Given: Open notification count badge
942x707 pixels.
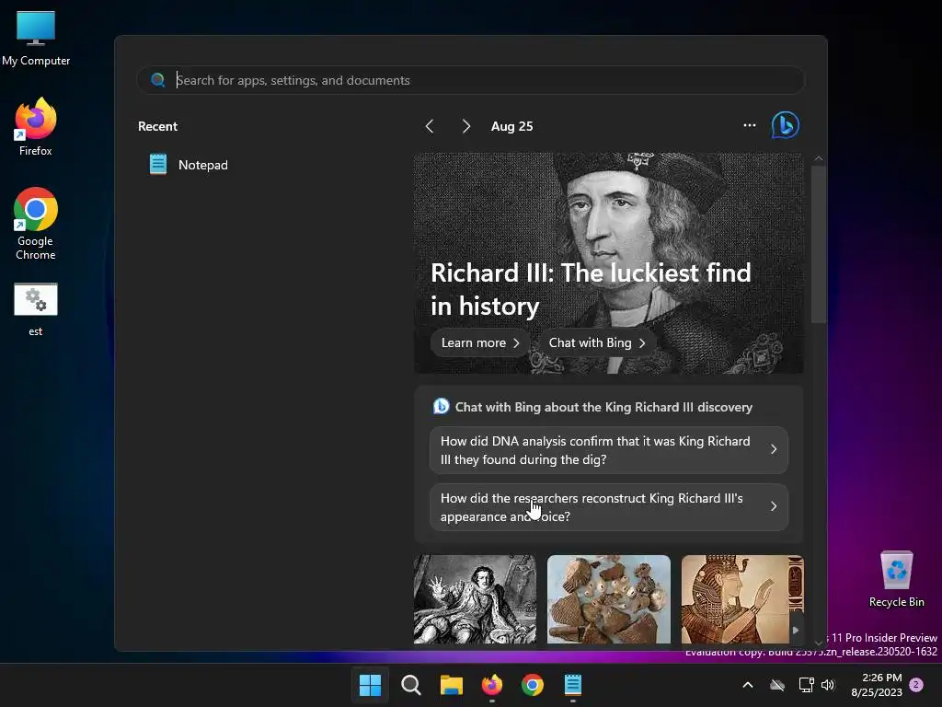Looking at the screenshot, I should click(x=916, y=685).
